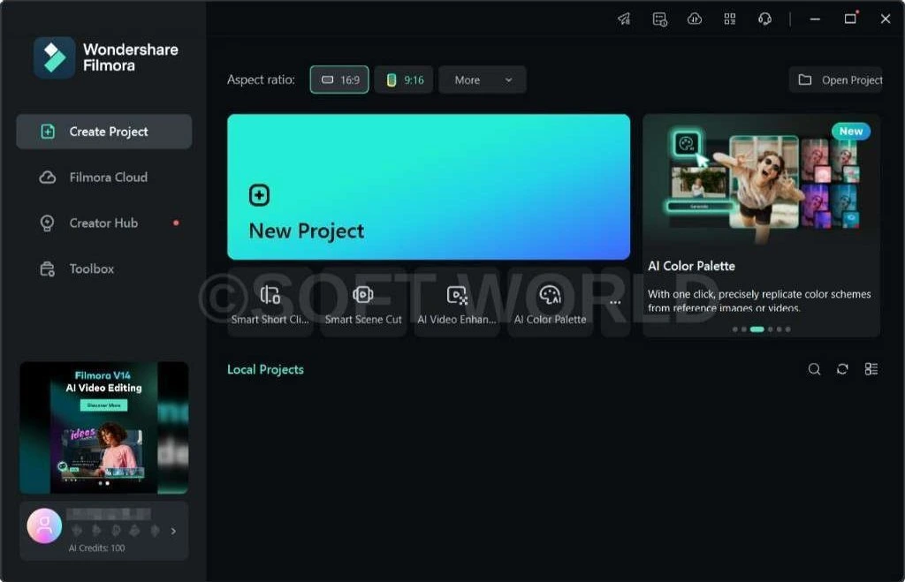This screenshot has width=905, height=582.
Task: Open the Create Project sidebar section
Action: coord(104,132)
